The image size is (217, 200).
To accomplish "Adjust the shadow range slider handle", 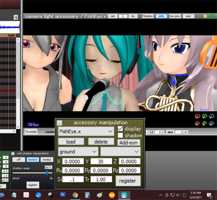I will tap(47, 173).
